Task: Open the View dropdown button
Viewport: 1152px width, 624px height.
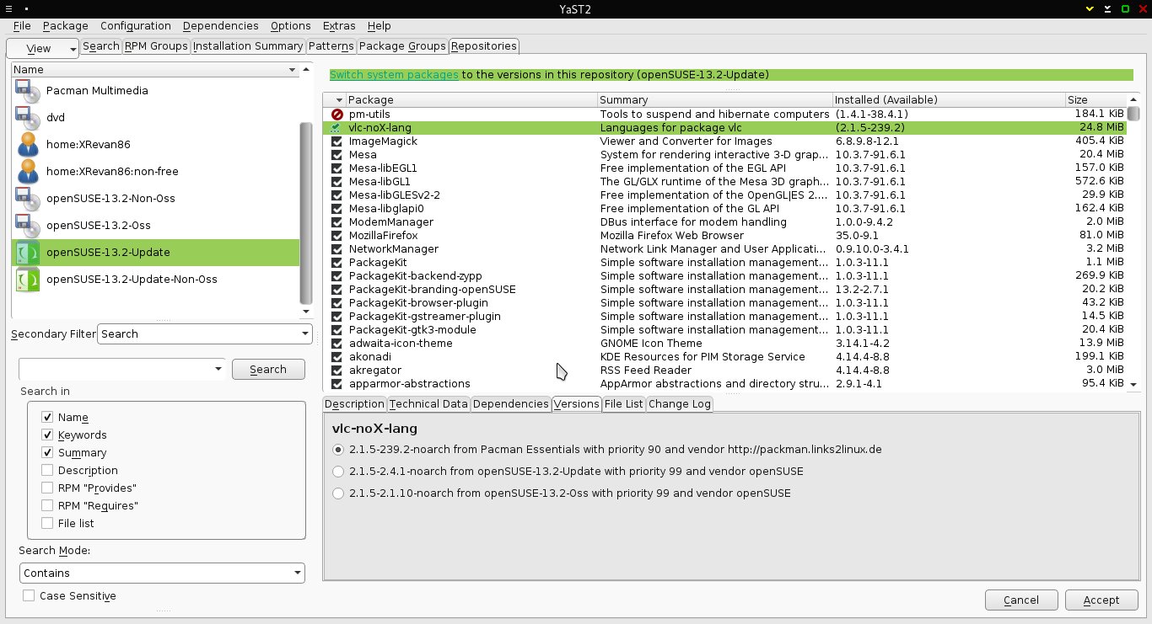Action: 43,49
